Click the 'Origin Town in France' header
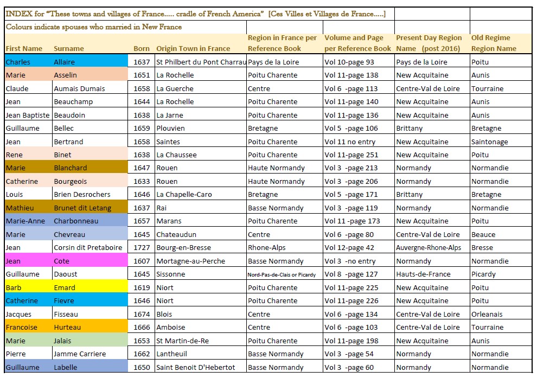Image resolution: width=537 pixels, height=378 pixels. click(193, 49)
